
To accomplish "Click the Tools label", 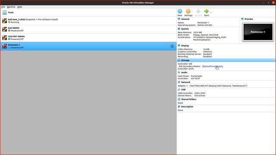I will (x=11, y=12).
